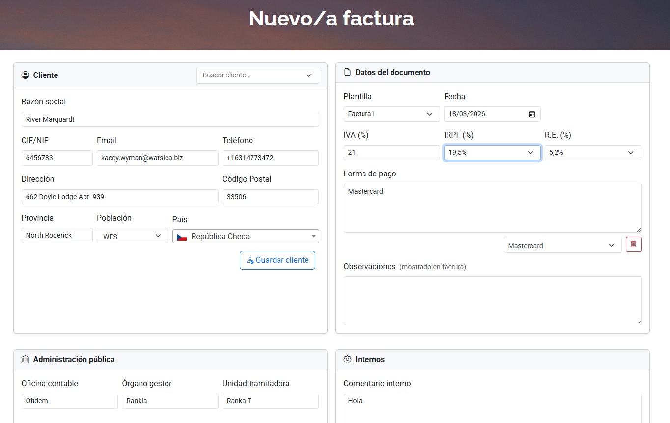Click the Czech flag icon in País
This screenshot has height=423, width=670.
(182, 237)
